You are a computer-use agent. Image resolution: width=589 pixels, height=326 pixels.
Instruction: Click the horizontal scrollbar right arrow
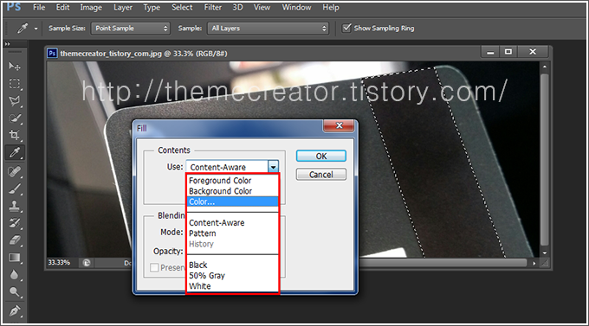(x=534, y=263)
